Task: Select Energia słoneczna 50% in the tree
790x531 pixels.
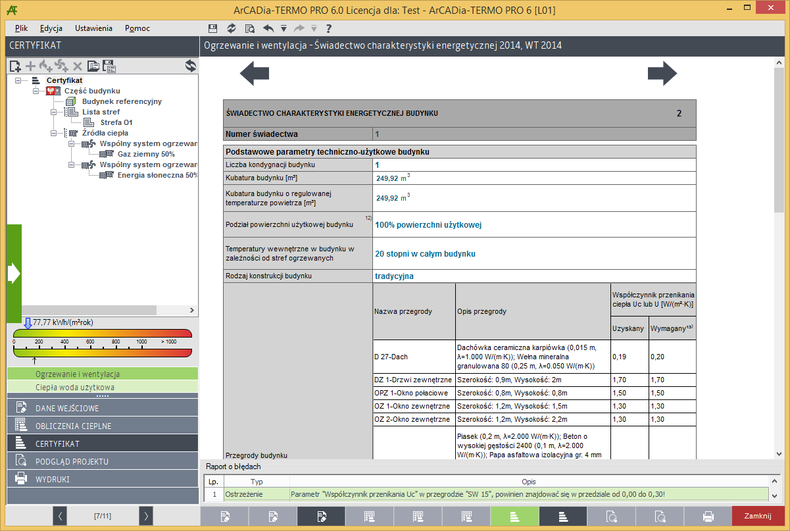Action: coord(158,175)
